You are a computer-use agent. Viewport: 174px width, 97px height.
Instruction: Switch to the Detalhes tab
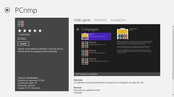pos(100,20)
